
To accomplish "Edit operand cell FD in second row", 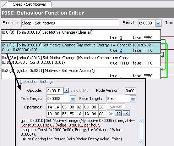I will tap(72, 114).
